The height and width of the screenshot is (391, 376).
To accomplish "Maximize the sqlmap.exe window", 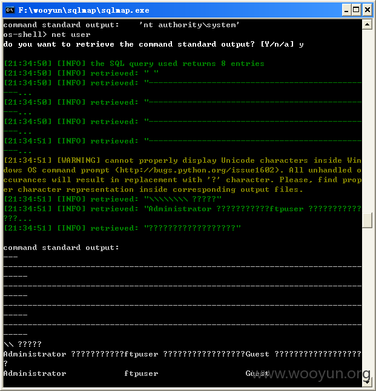I will coord(356,10).
